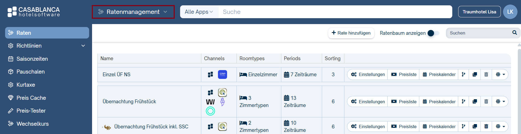Click the branch icon for Einzel ÜF NS
This screenshot has width=521, height=134.
[464, 75]
